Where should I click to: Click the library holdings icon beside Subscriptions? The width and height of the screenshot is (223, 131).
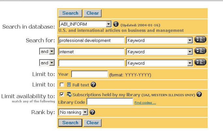click(69, 95)
